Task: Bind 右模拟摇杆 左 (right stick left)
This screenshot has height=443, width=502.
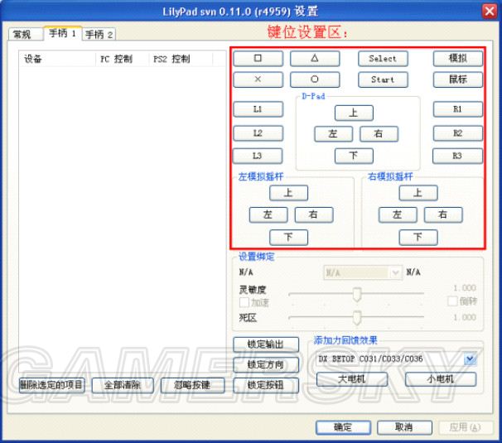Action: pos(398,214)
